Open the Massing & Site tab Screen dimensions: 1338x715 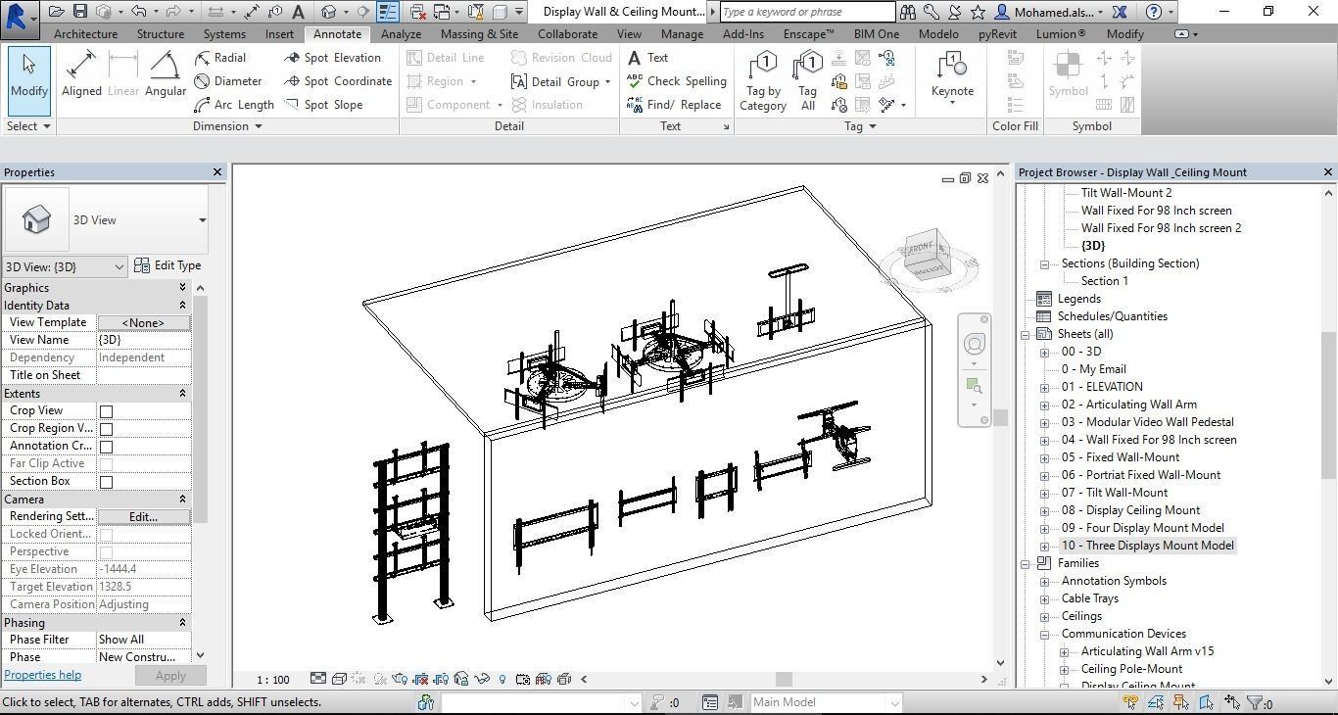pos(479,32)
